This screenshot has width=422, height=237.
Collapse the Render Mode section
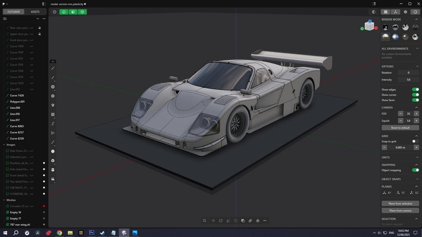[416, 20]
